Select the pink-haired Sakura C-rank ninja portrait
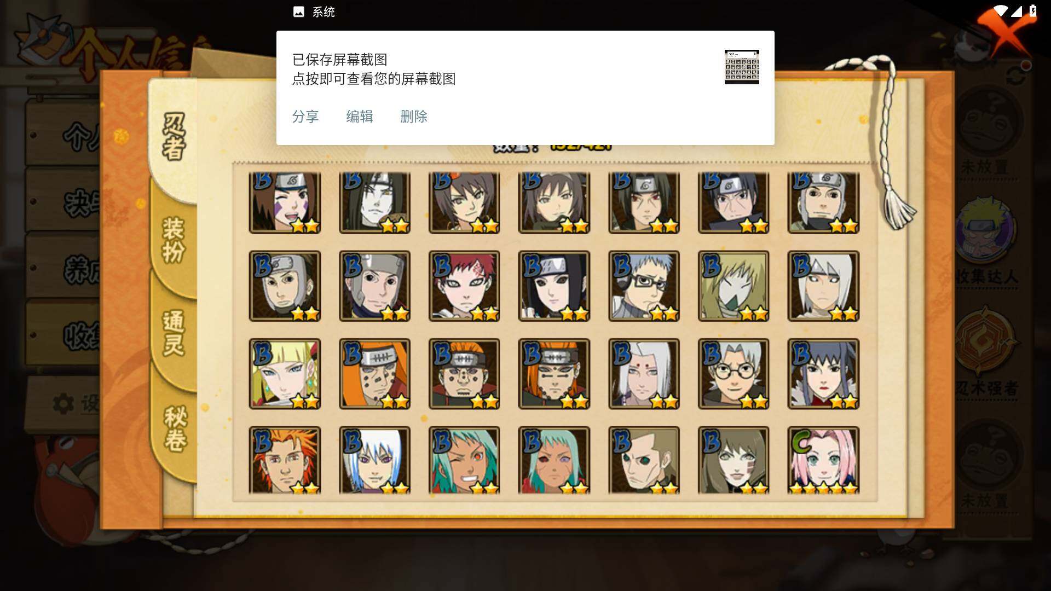Image resolution: width=1051 pixels, height=591 pixels. tap(823, 460)
